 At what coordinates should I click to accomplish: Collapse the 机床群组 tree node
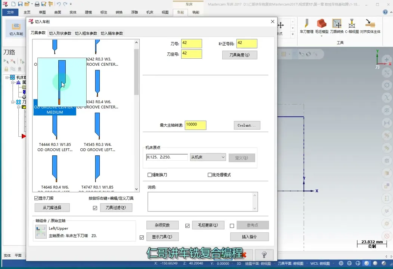coord(7,77)
